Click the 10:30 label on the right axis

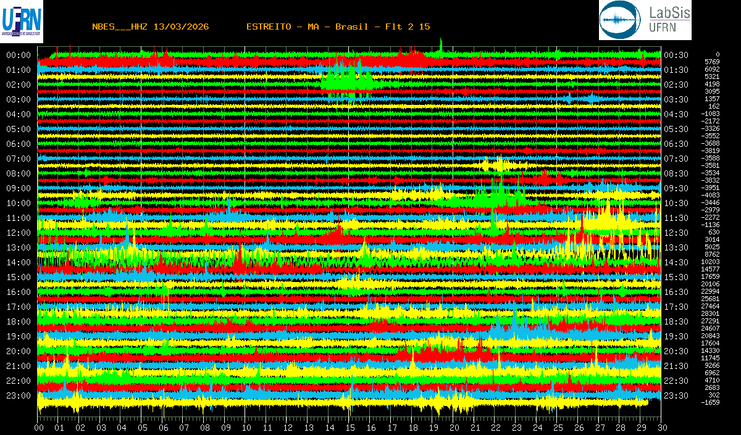(x=676, y=203)
